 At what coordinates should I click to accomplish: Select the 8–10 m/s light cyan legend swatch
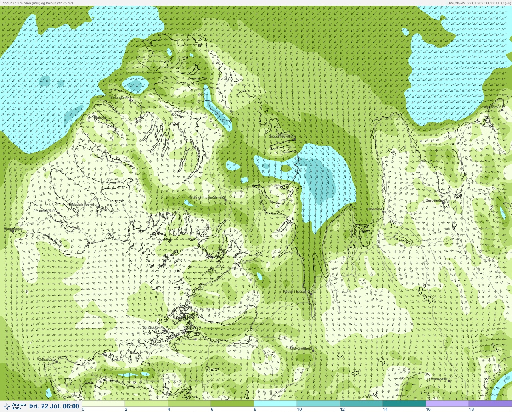[275, 404]
